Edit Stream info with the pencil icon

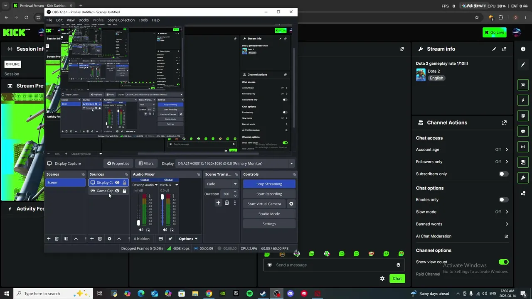pos(494,49)
